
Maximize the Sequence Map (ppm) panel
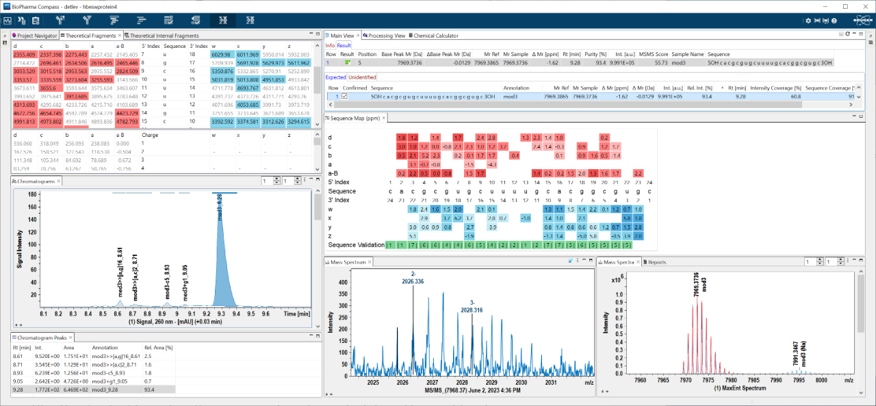tap(861, 117)
